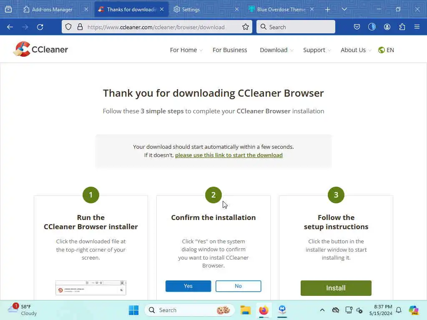Click the taskbar Search box

190,310
